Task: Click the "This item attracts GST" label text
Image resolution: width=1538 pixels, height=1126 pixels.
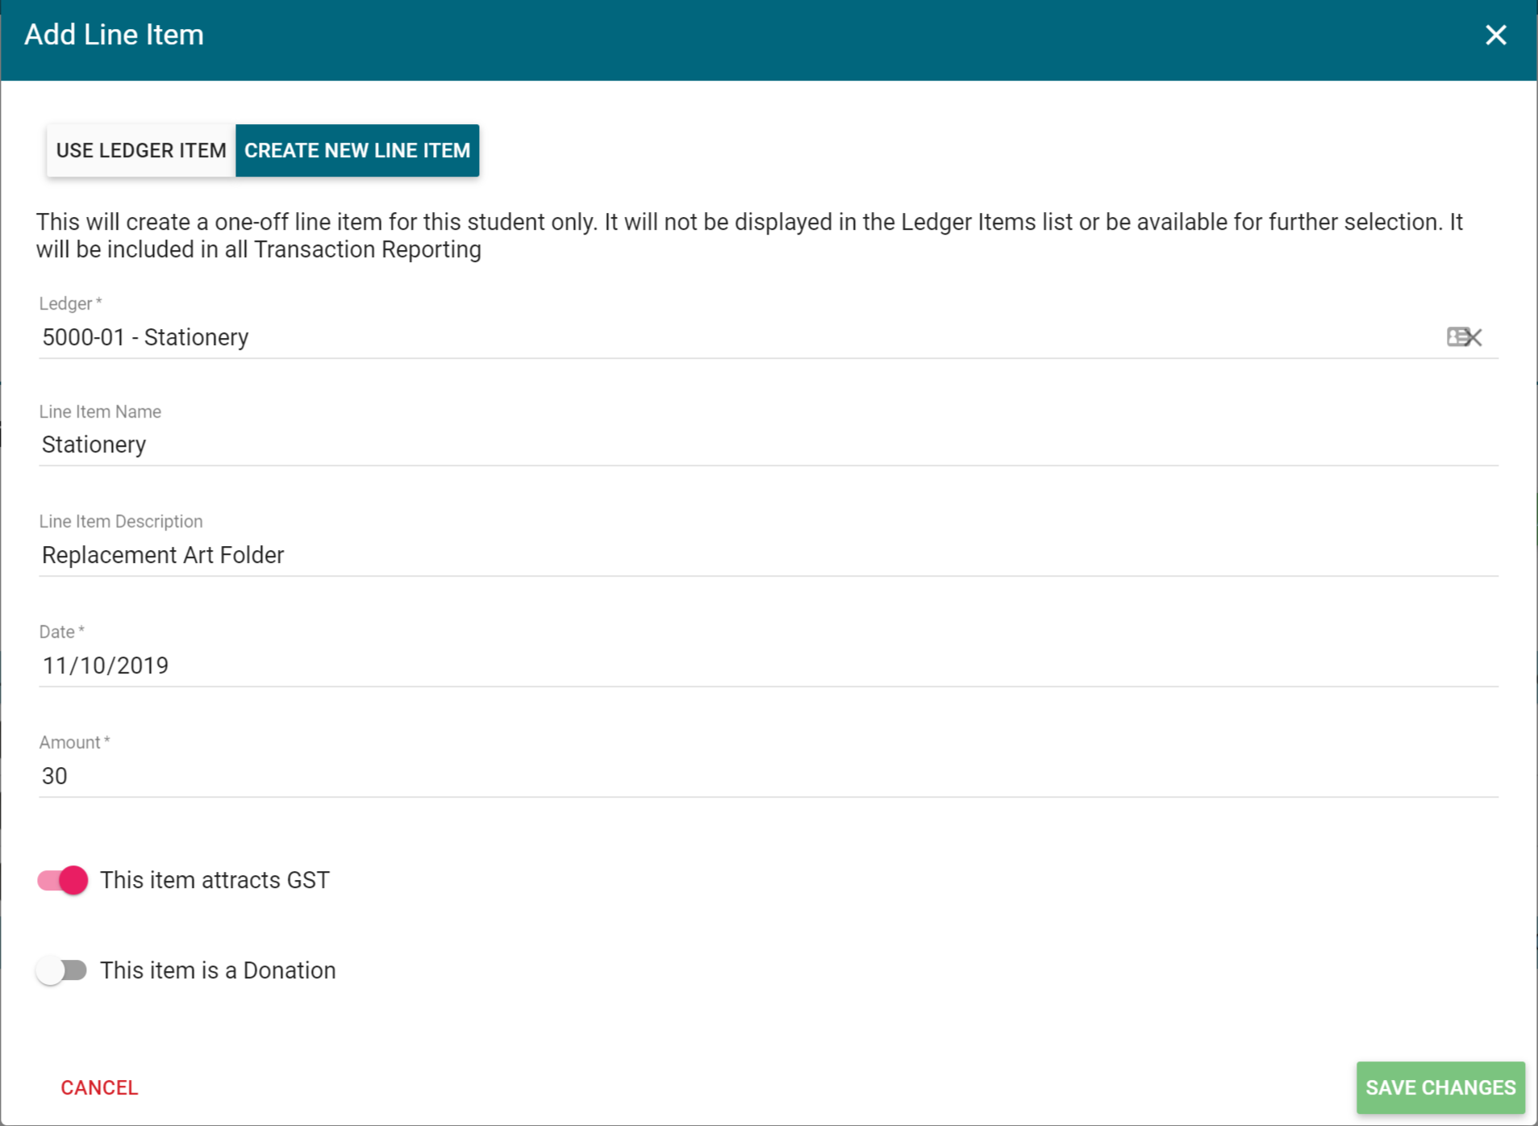Action: pyautogui.click(x=215, y=880)
